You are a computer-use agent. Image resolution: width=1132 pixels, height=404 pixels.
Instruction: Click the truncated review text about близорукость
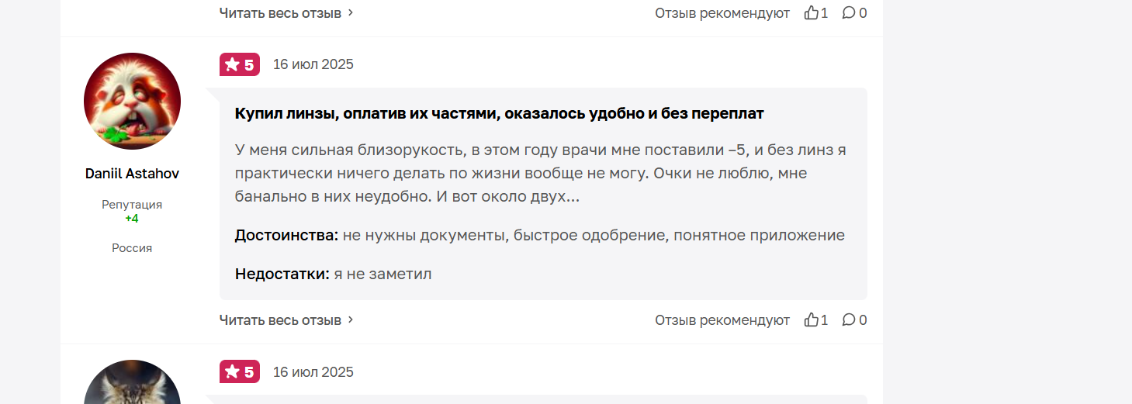pyautogui.click(x=541, y=174)
